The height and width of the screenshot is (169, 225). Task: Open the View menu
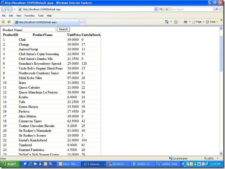pyautogui.click(x=19, y=16)
